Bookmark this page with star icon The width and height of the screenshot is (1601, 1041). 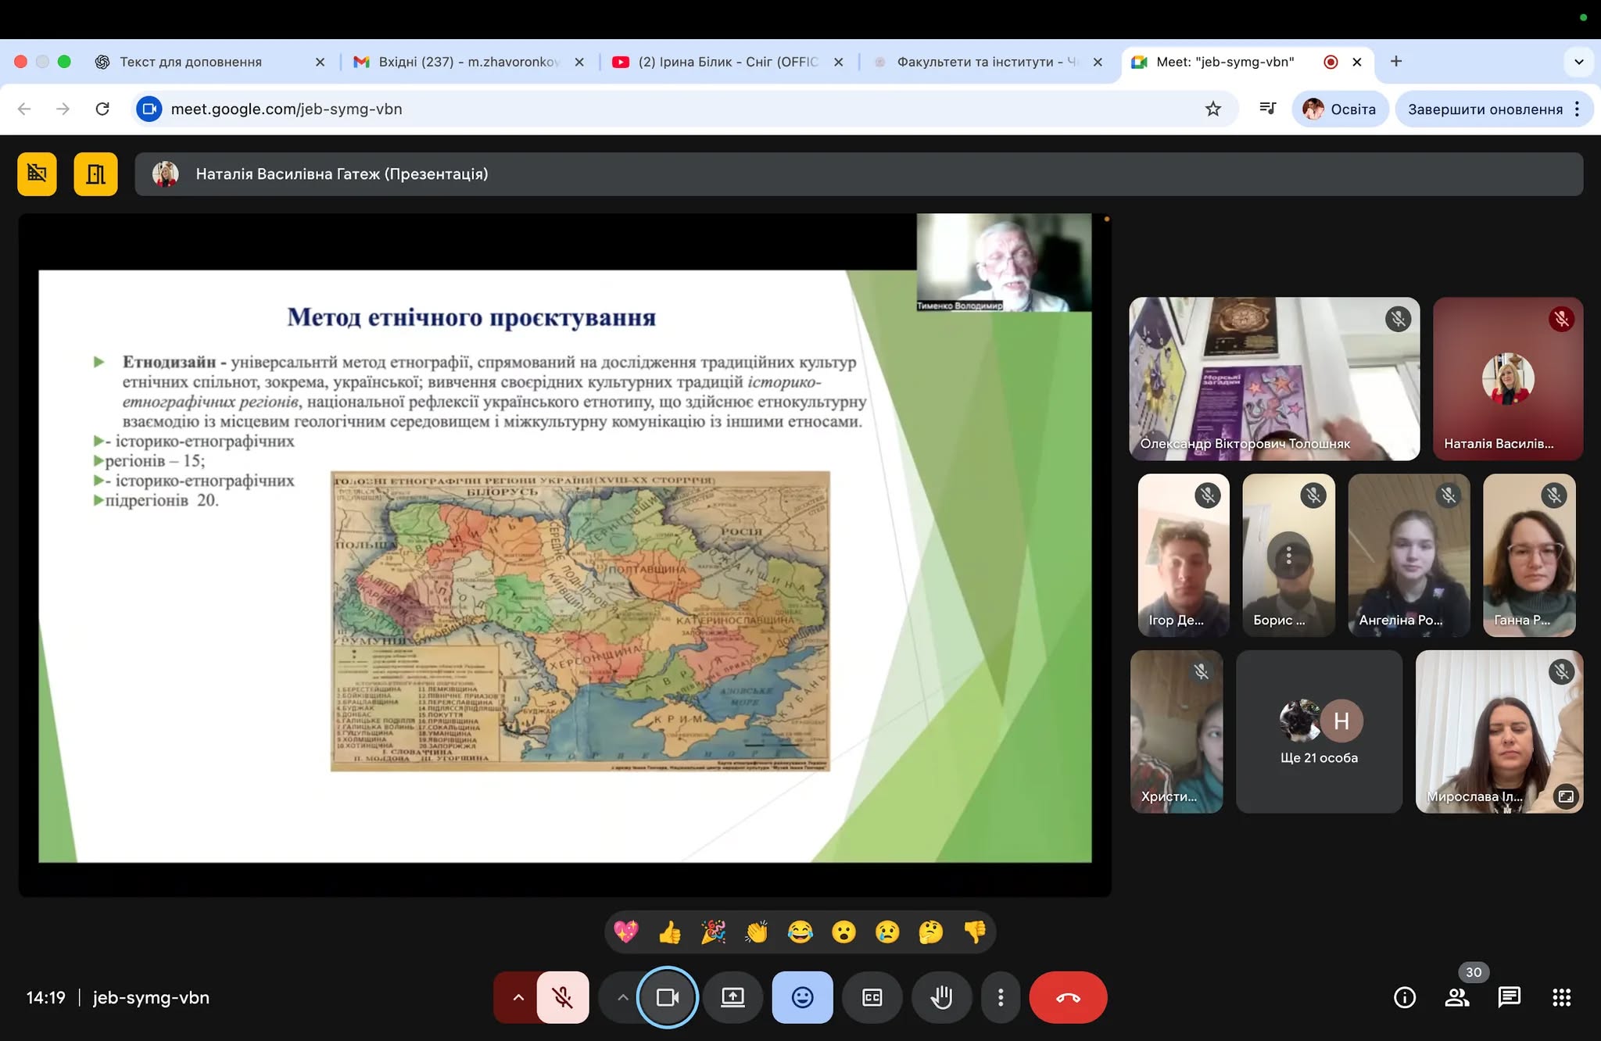click(1212, 109)
